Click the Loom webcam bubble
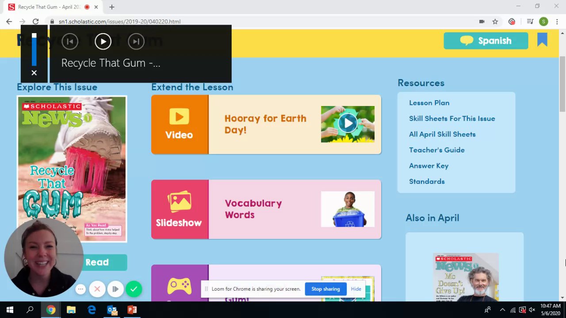Viewport: 566px width, 318px height. 43,257
